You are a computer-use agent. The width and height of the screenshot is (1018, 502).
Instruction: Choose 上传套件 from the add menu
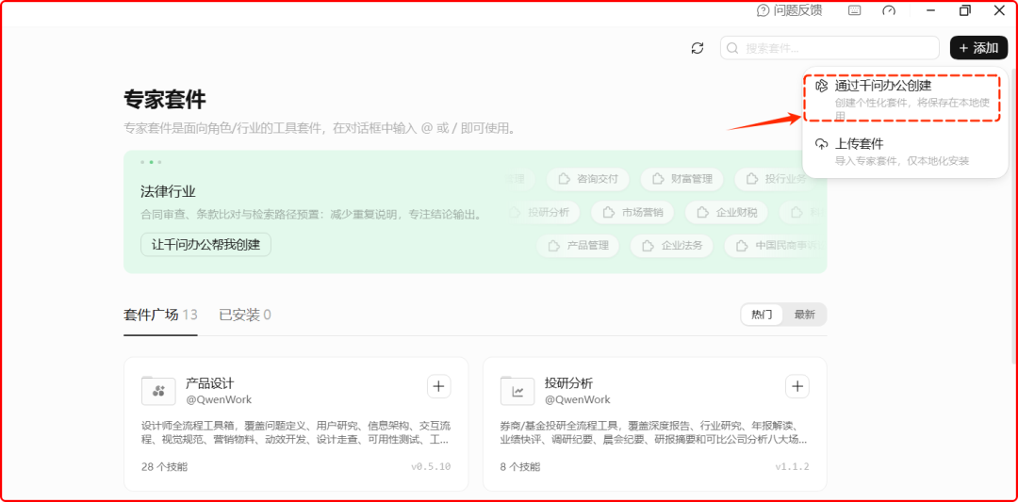[x=905, y=152]
